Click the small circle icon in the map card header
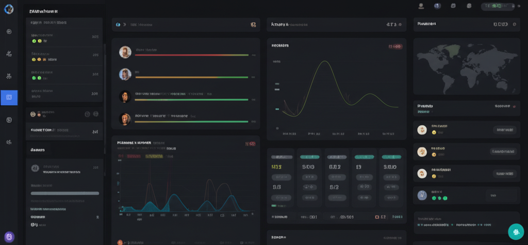The height and width of the screenshot is (245, 528). pyautogui.click(x=514, y=24)
